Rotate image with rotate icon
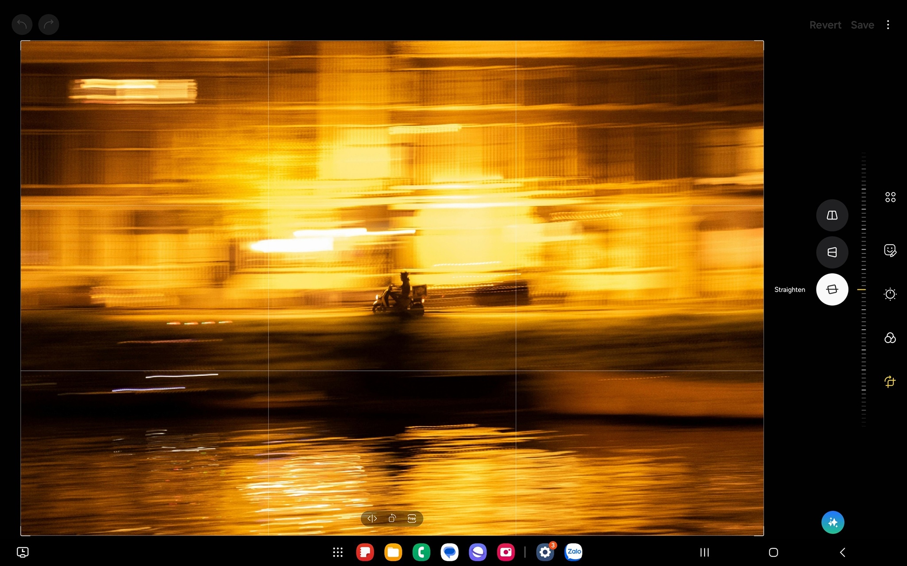This screenshot has width=907, height=566. tap(392, 518)
